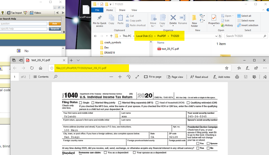269x155 pixels.
Task: Open the Share ribbon tab
Action: 122,10
